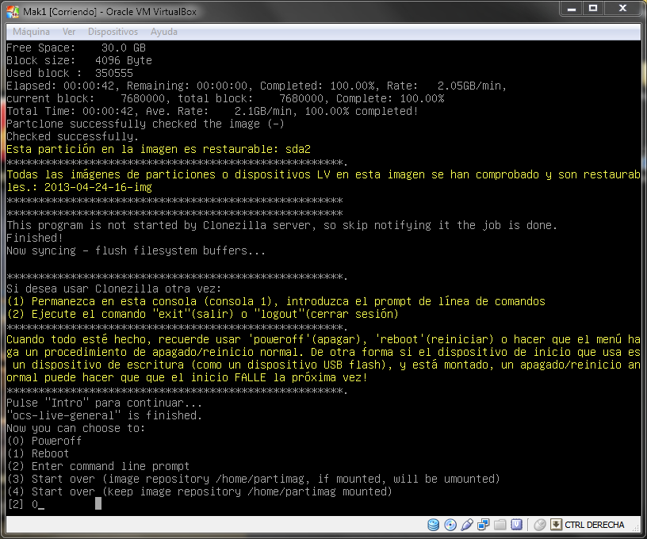Open the shared folders status icon

(x=500, y=525)
